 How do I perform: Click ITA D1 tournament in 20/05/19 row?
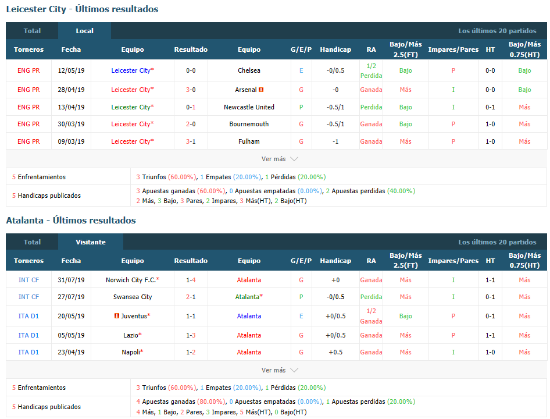coord(28,316)
